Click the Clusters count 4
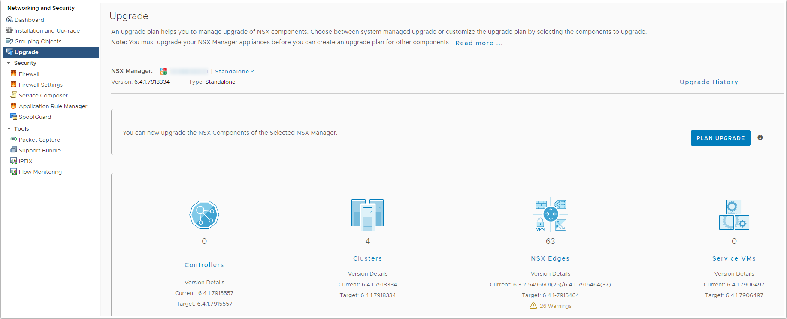 click(x=367, y=241)
